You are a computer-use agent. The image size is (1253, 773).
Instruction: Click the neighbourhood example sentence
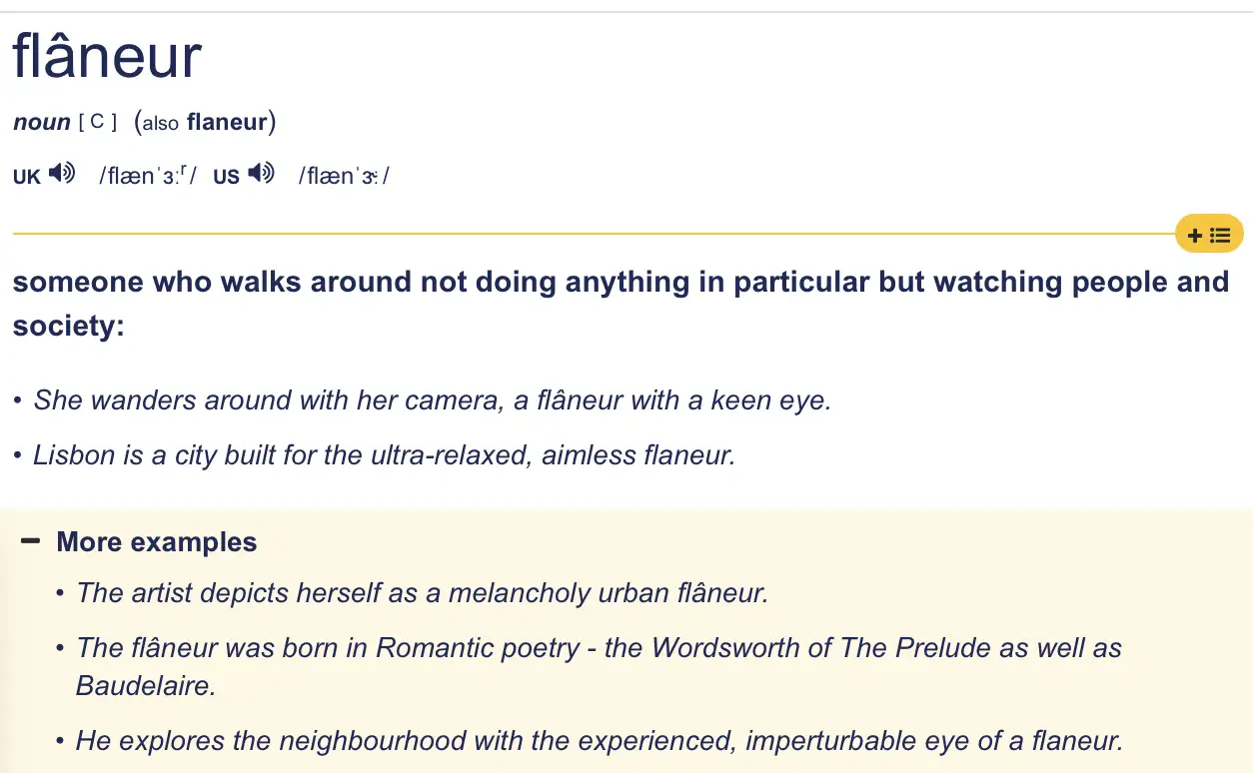tap(600, 741)
